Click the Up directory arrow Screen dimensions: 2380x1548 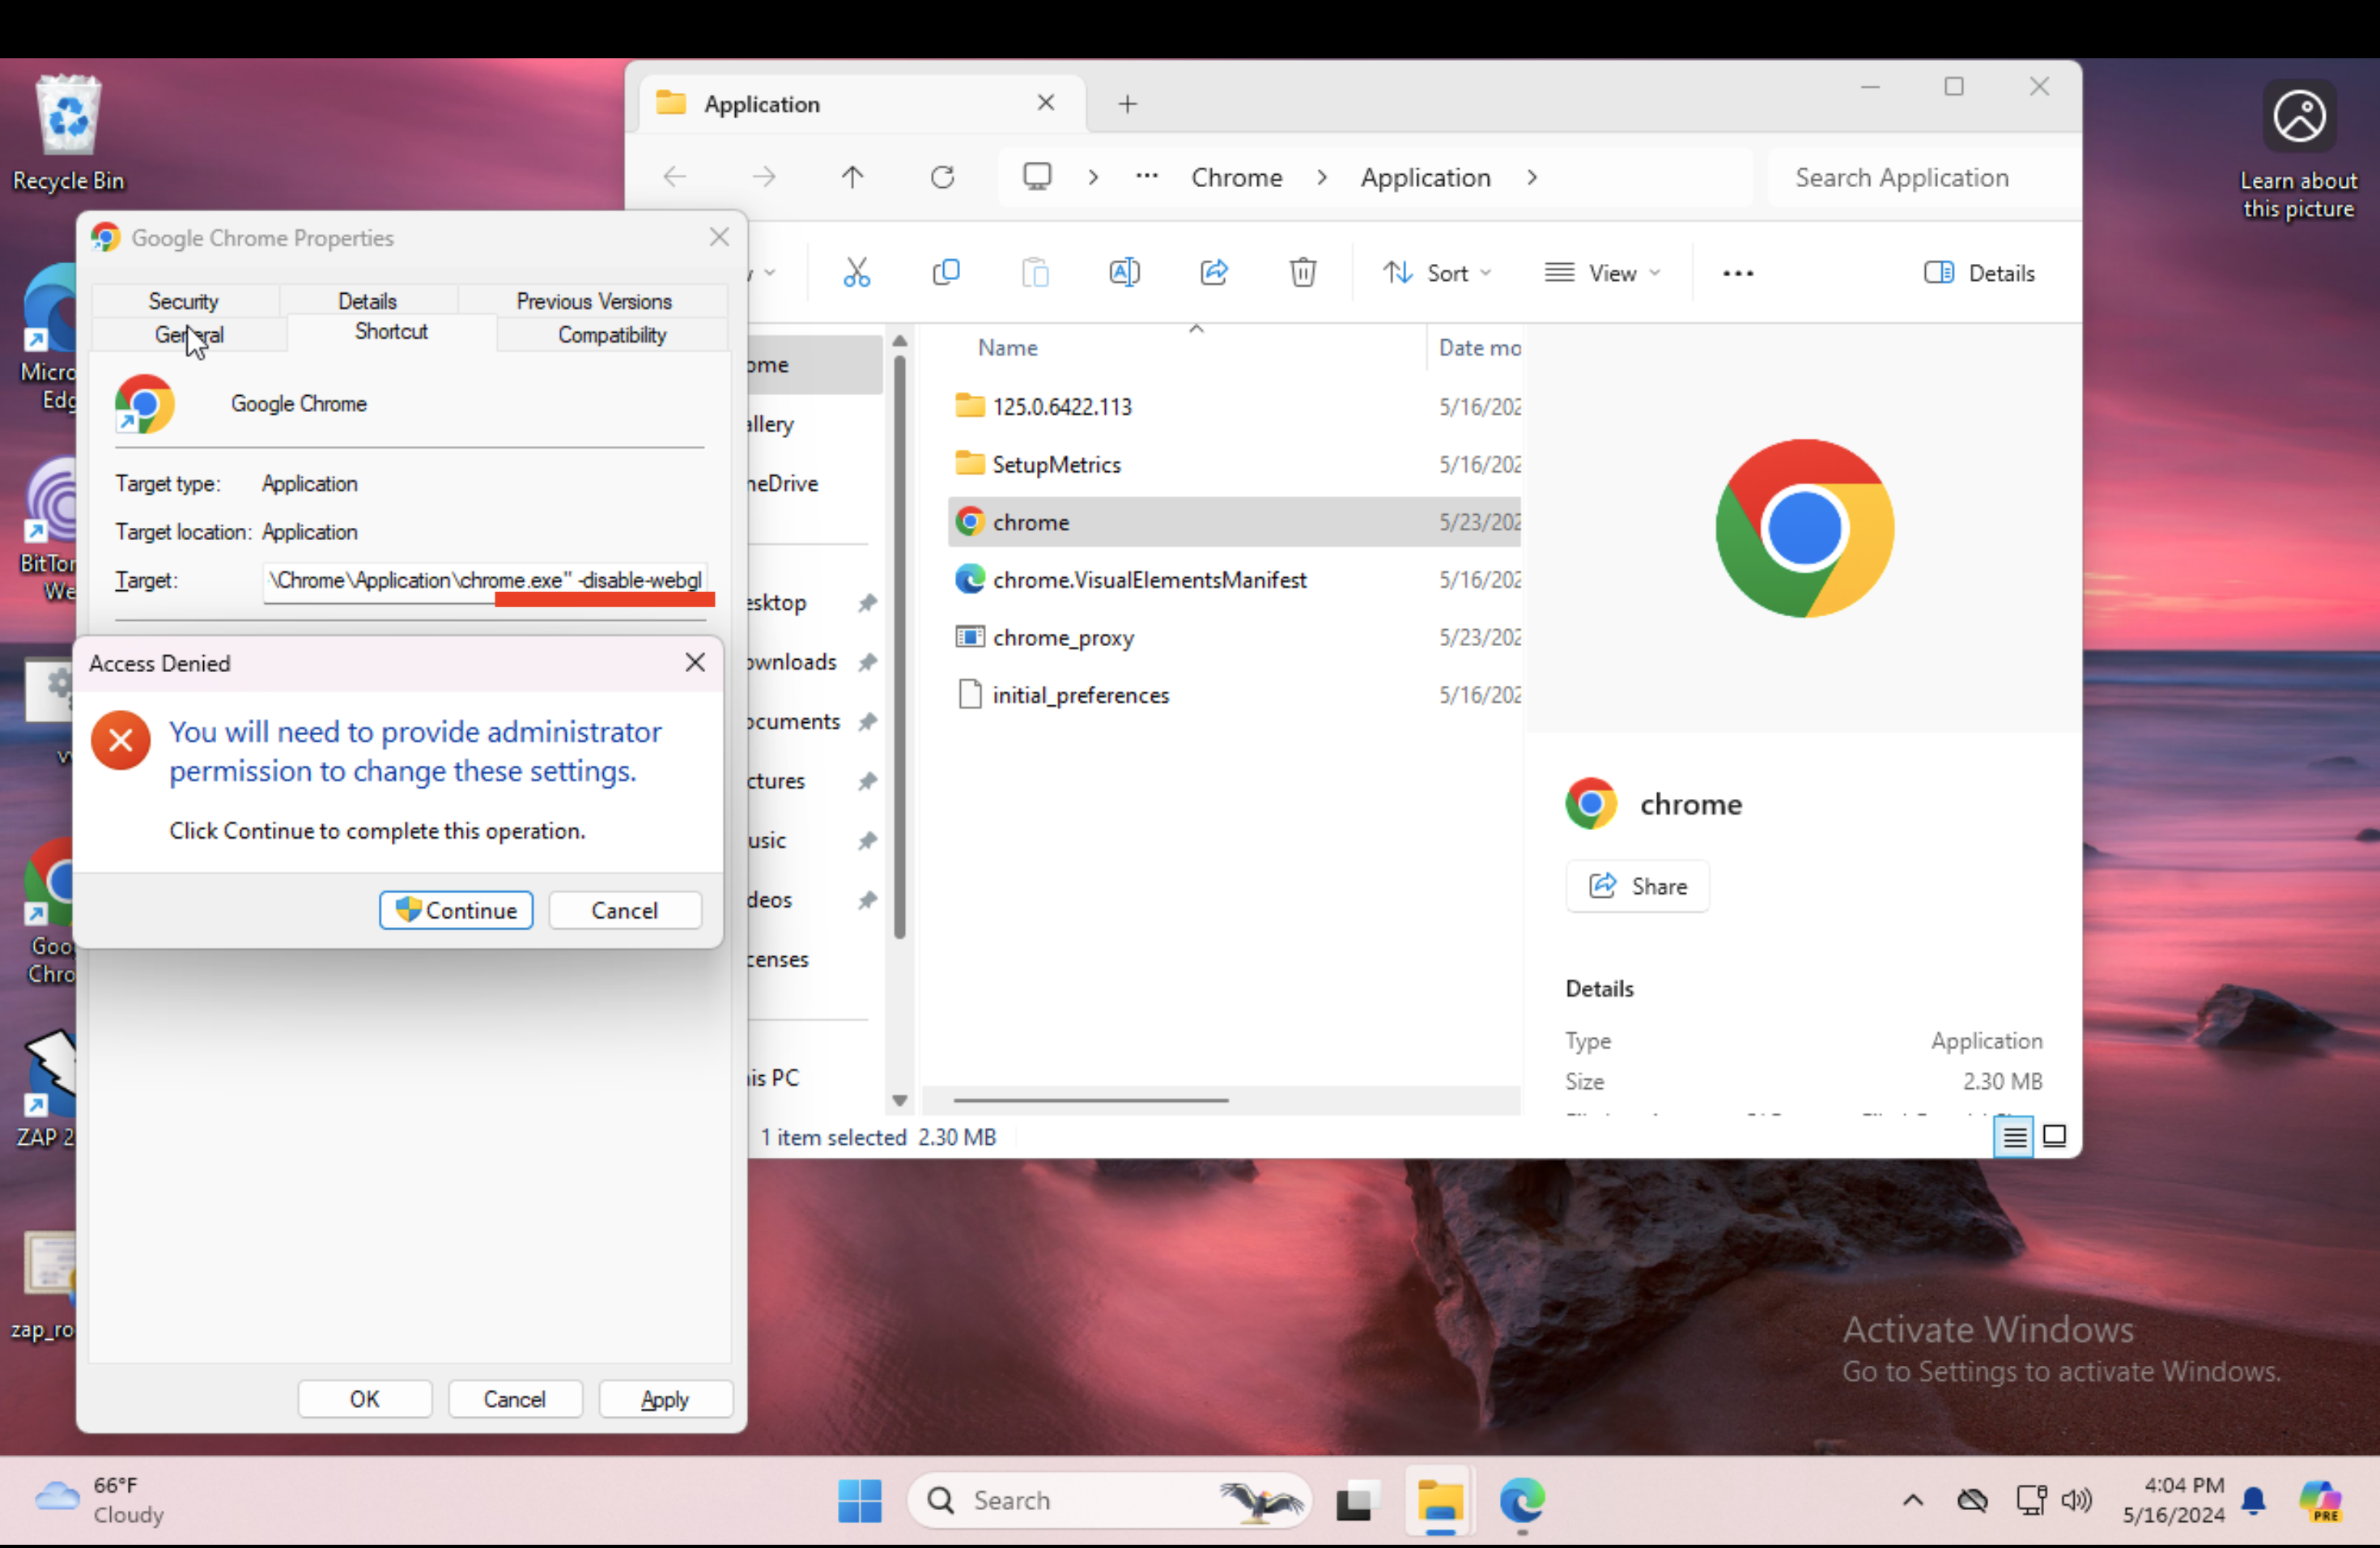coord(852,177)
